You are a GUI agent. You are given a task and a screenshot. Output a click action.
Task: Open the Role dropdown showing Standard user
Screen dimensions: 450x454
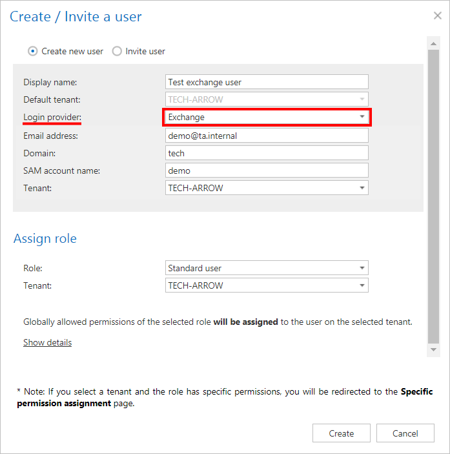click(x=266, y=268)
